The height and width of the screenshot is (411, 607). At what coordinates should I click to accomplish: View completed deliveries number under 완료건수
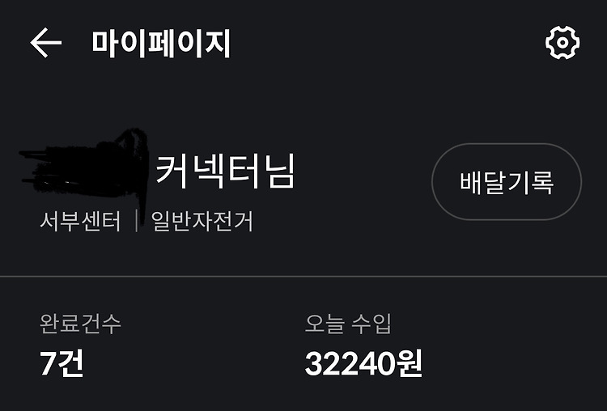[x=62, y=363]
